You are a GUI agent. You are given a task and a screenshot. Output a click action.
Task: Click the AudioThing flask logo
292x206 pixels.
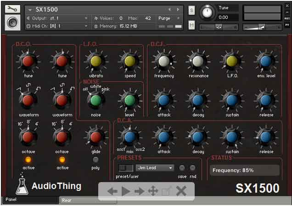(x=22, y=184)
